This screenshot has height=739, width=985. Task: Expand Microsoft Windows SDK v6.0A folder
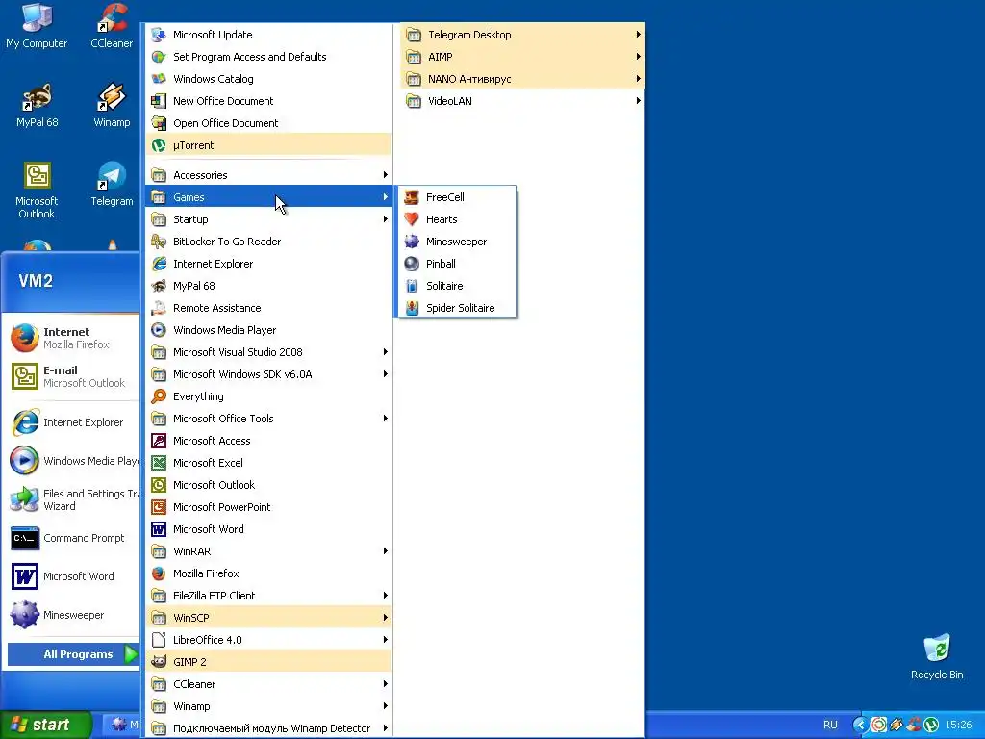pyautogui.click(x=269, y=374)
